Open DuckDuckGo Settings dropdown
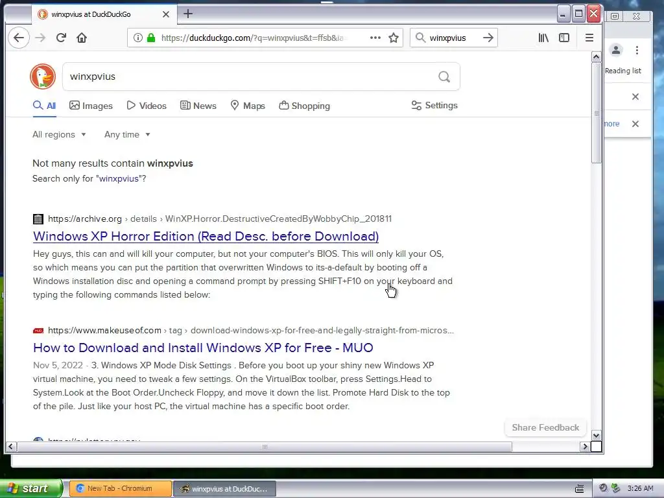 click(434, 106)
